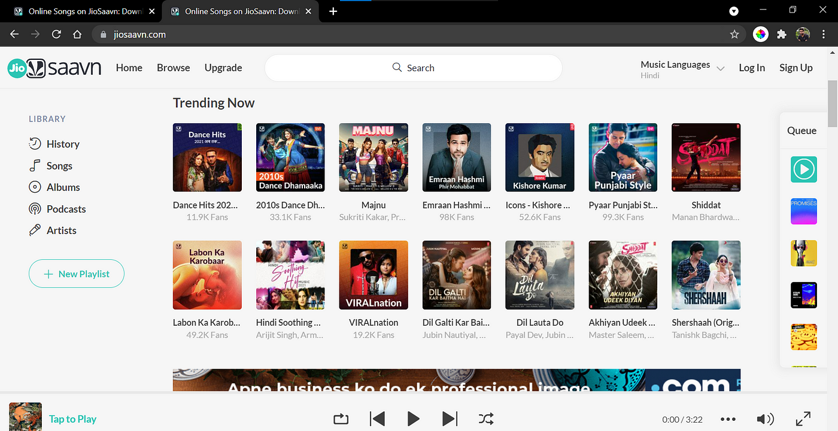This screenshot has height=431, width=838.
Task: Toggle shuffle in the player bar
Action: click(x=486, y=418)
